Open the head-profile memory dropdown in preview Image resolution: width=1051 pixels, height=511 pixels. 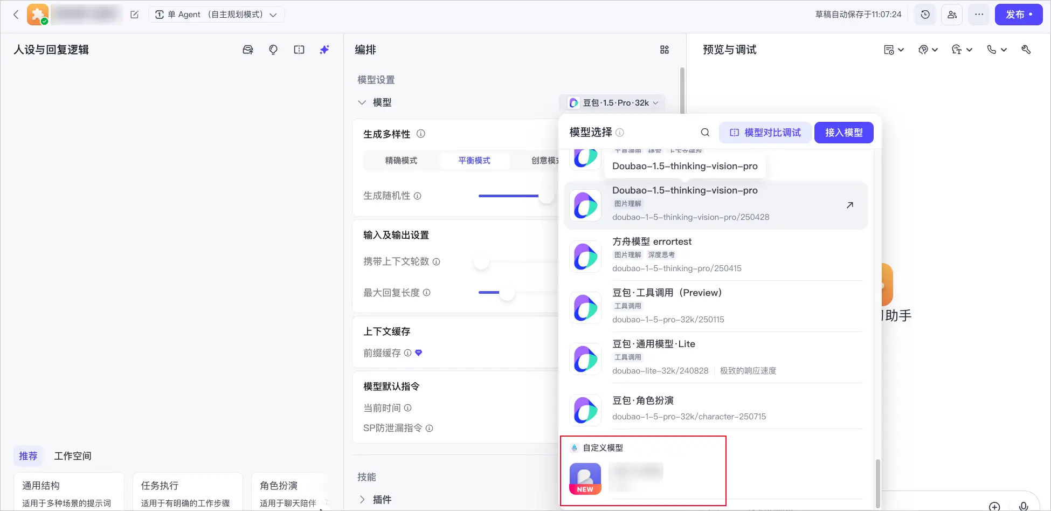tap(928, 50)
